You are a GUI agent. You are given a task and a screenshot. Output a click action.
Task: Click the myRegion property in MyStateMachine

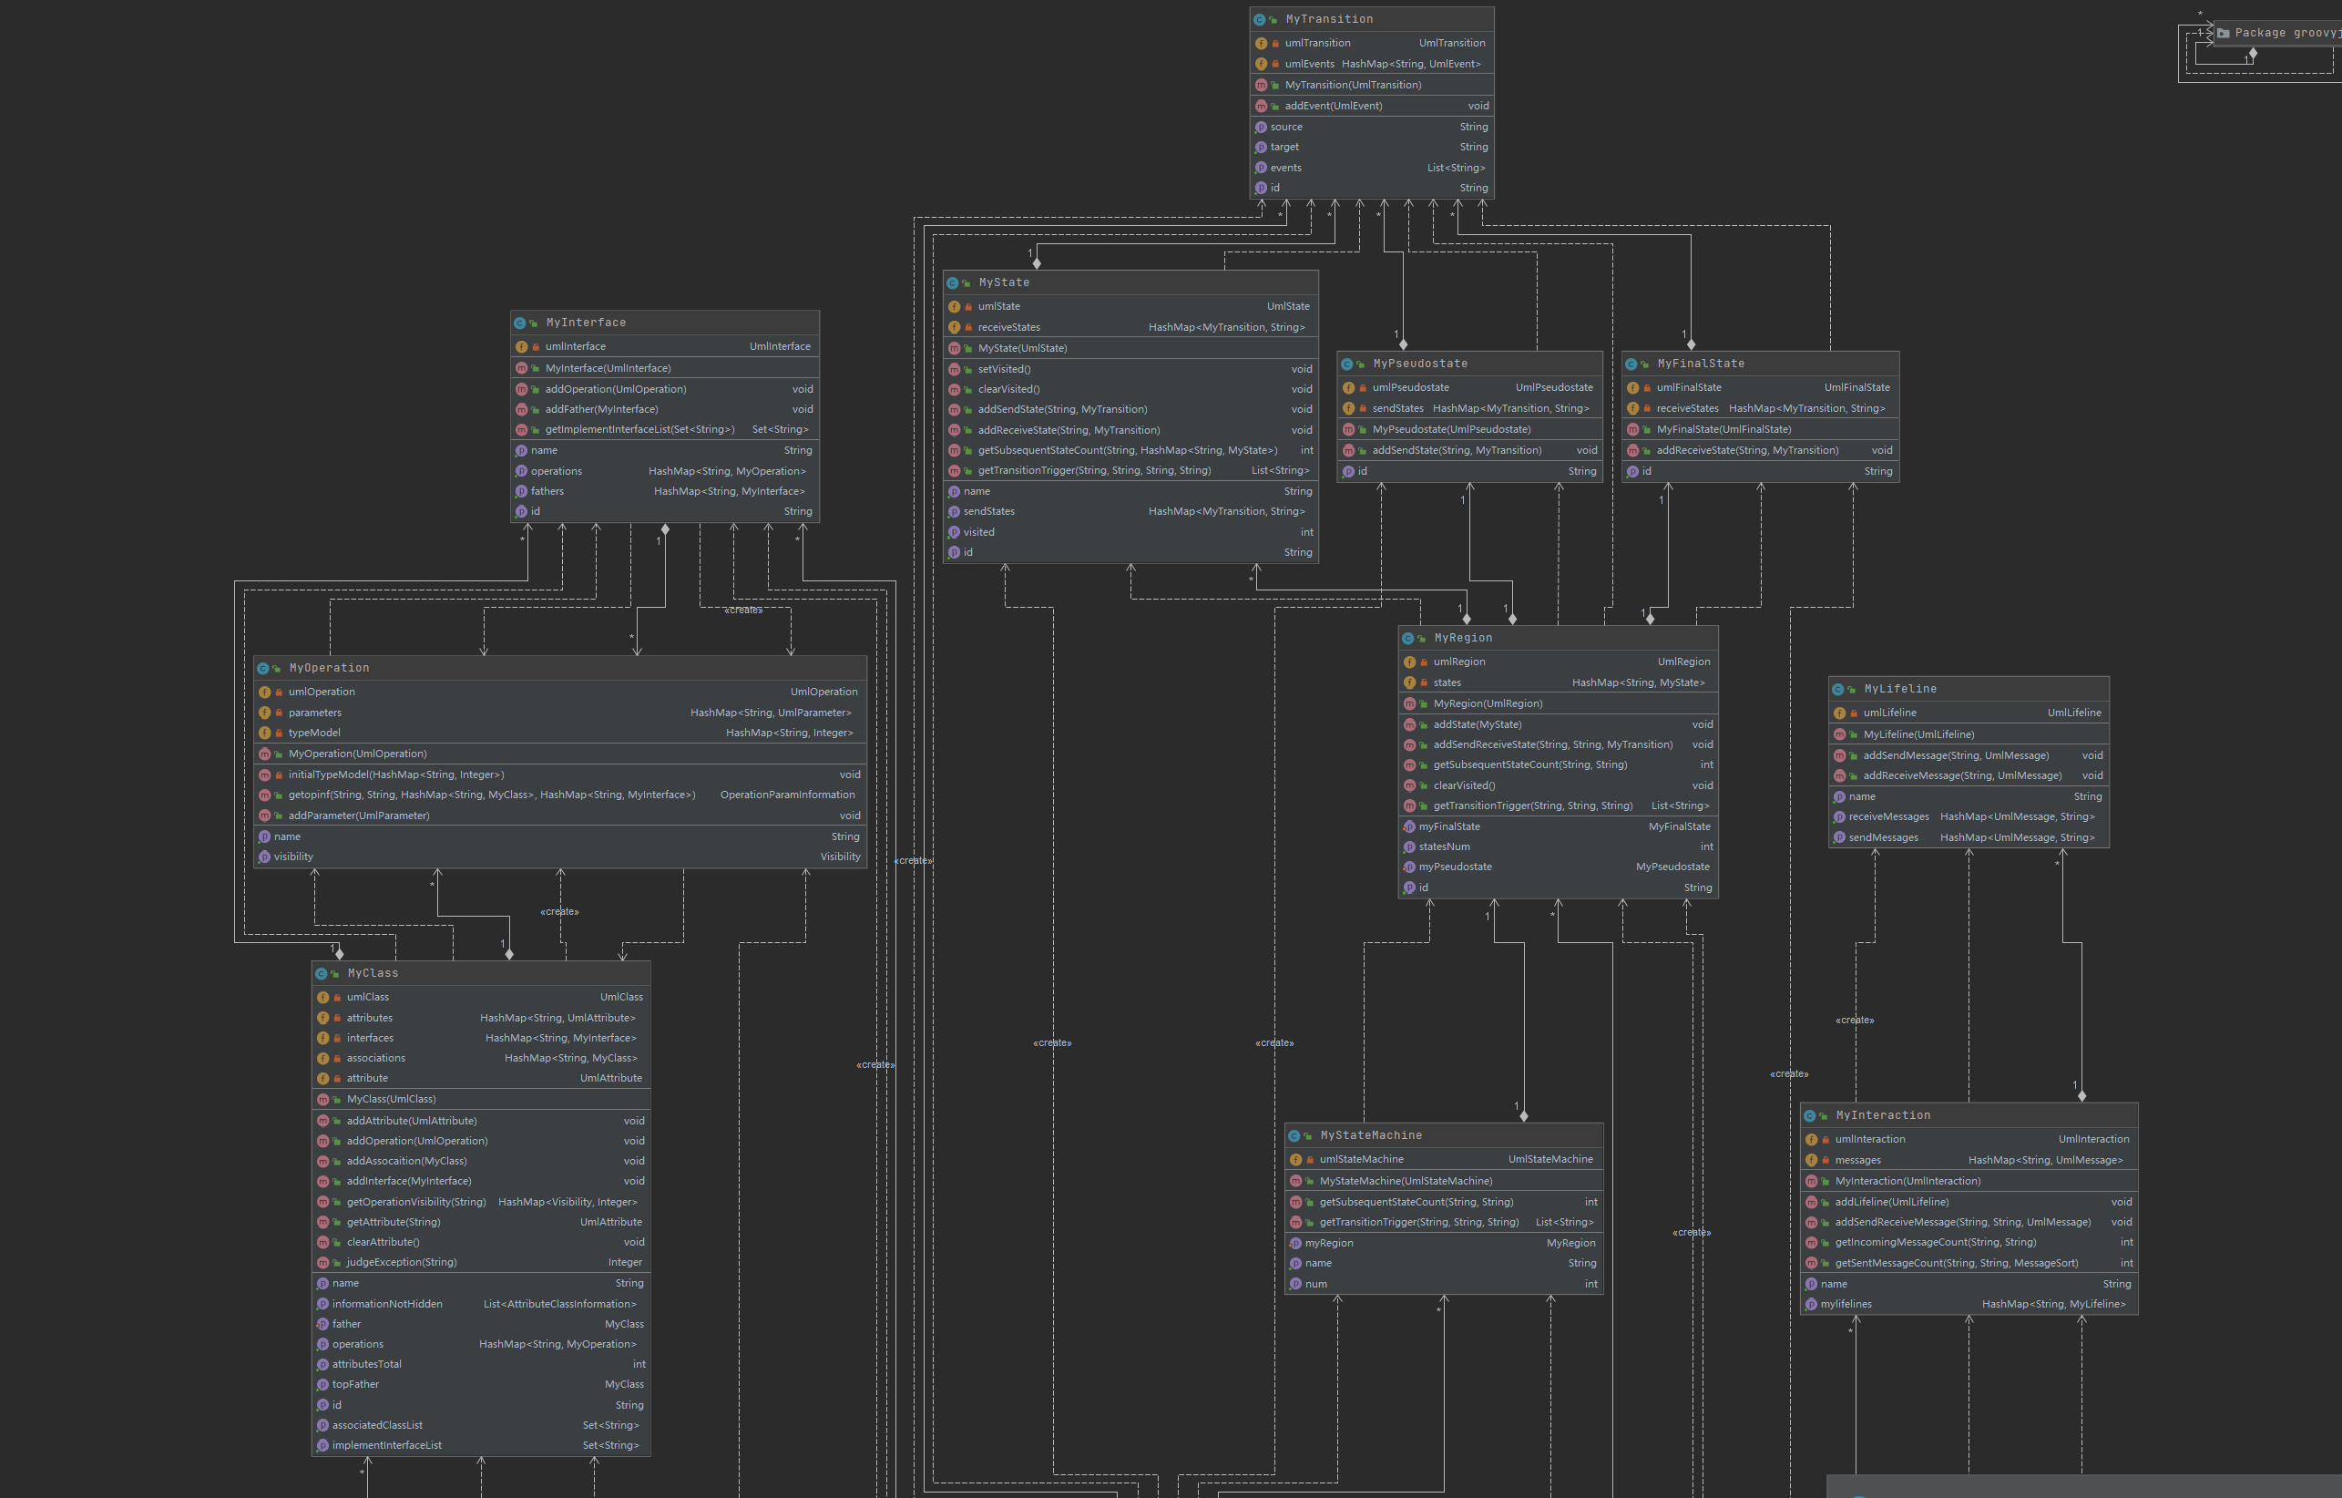click(1328, 1243)
